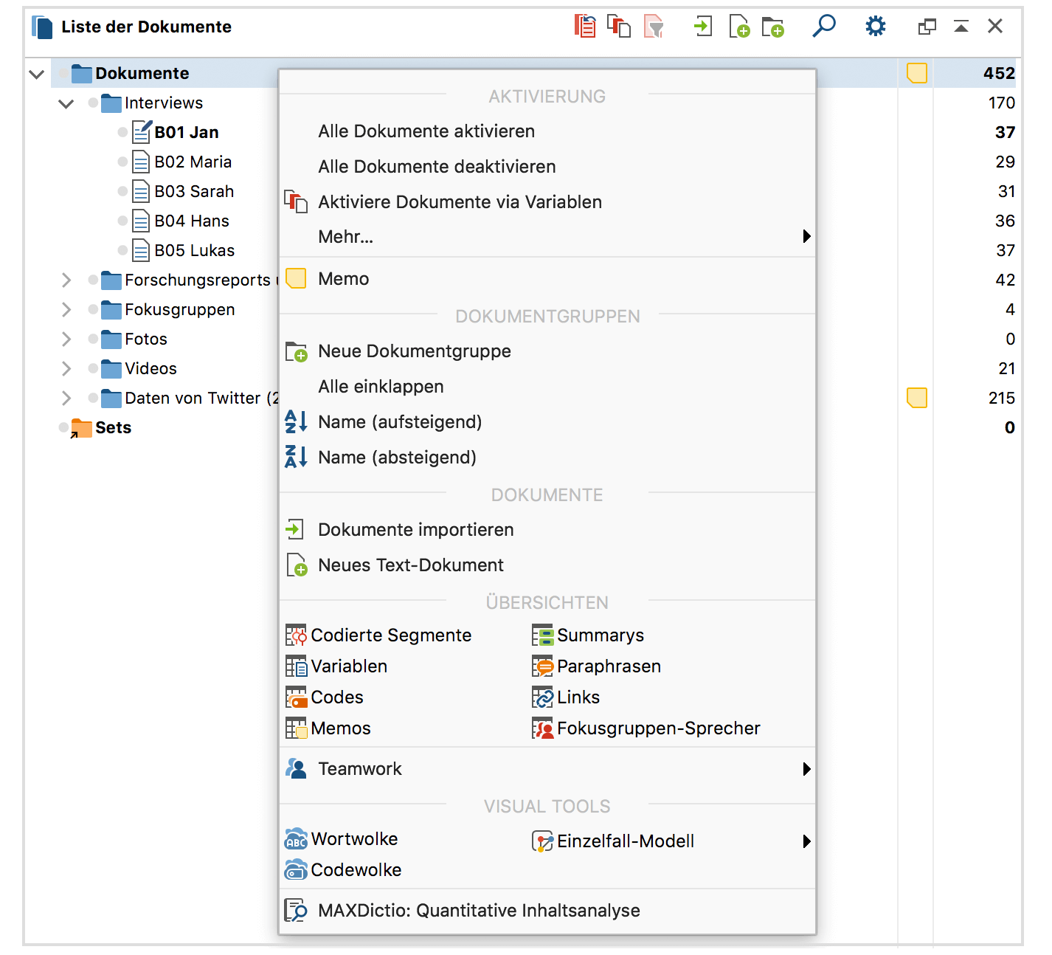Toggle activation circle for B02 Maria
This screenshot has width=1052, height=955.
pyautogui.click(x=122, y=162)
